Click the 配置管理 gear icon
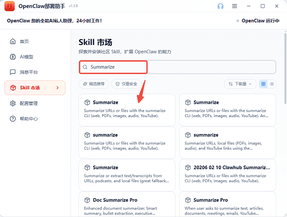 pos(12,103)
